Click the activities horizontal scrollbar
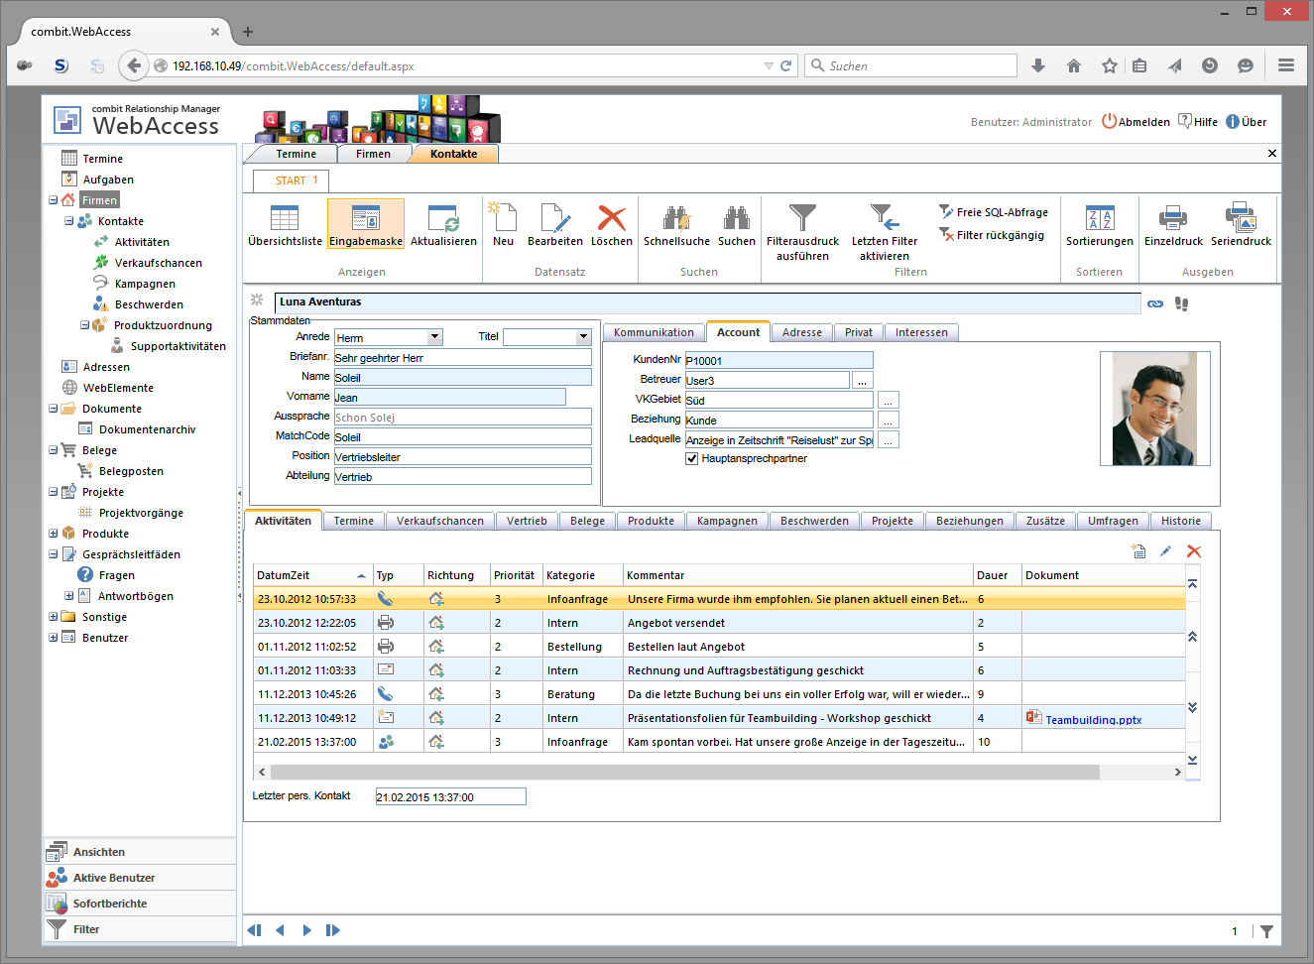The image size is (1314, 964). pyautogui.click(x=684, y=772)
